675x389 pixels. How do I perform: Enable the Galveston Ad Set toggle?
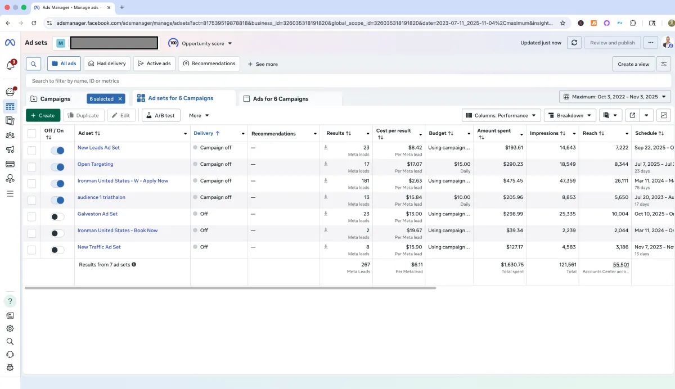tap(57, 217)
